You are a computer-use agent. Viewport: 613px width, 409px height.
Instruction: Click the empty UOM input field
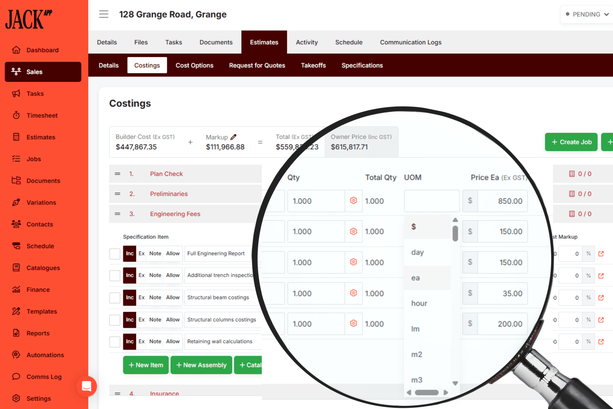[x=431, y=201]
